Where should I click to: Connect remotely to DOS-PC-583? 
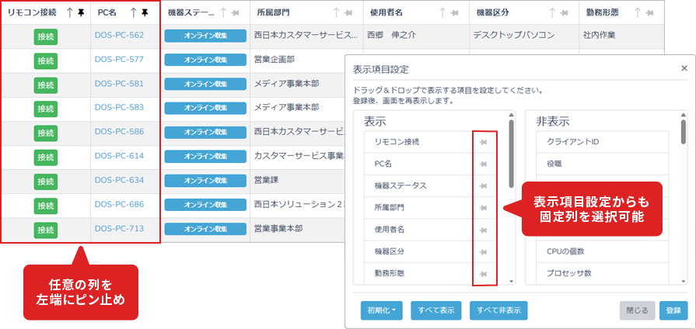click(x=46, y=109)
